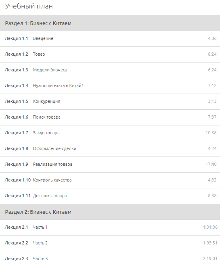Open lecture Нужно ли ехать в Китай?
Viewport: 220px width, 265px height.
110,86
